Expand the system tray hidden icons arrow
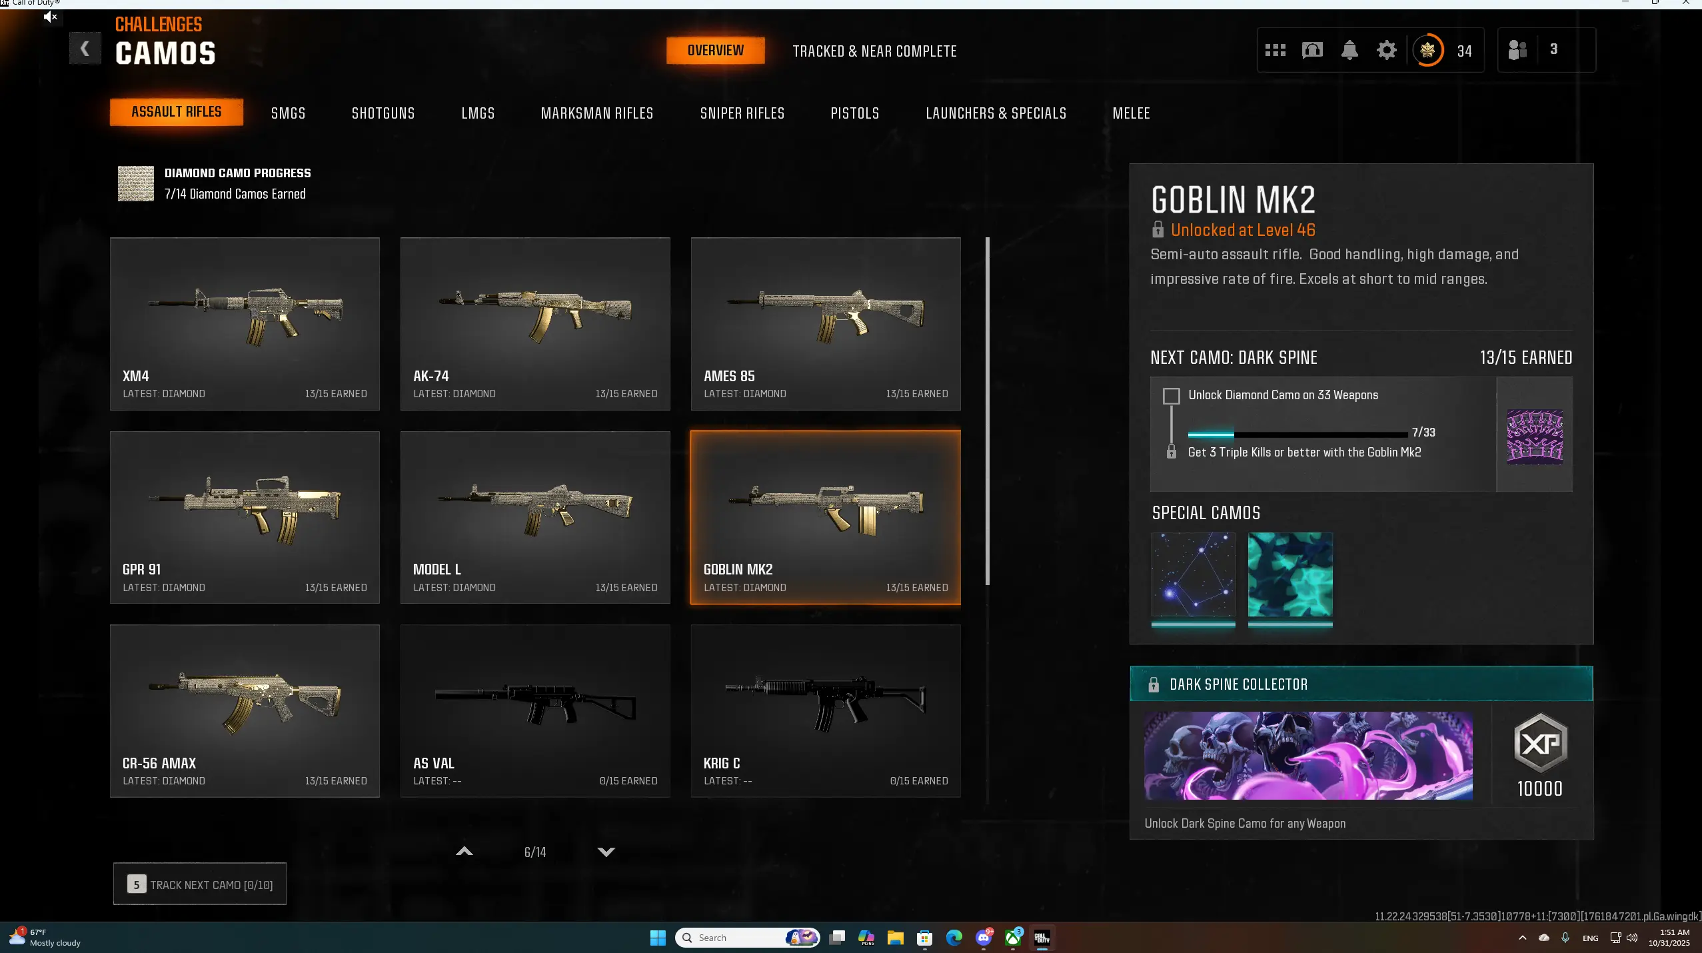 click(1522, 938)
